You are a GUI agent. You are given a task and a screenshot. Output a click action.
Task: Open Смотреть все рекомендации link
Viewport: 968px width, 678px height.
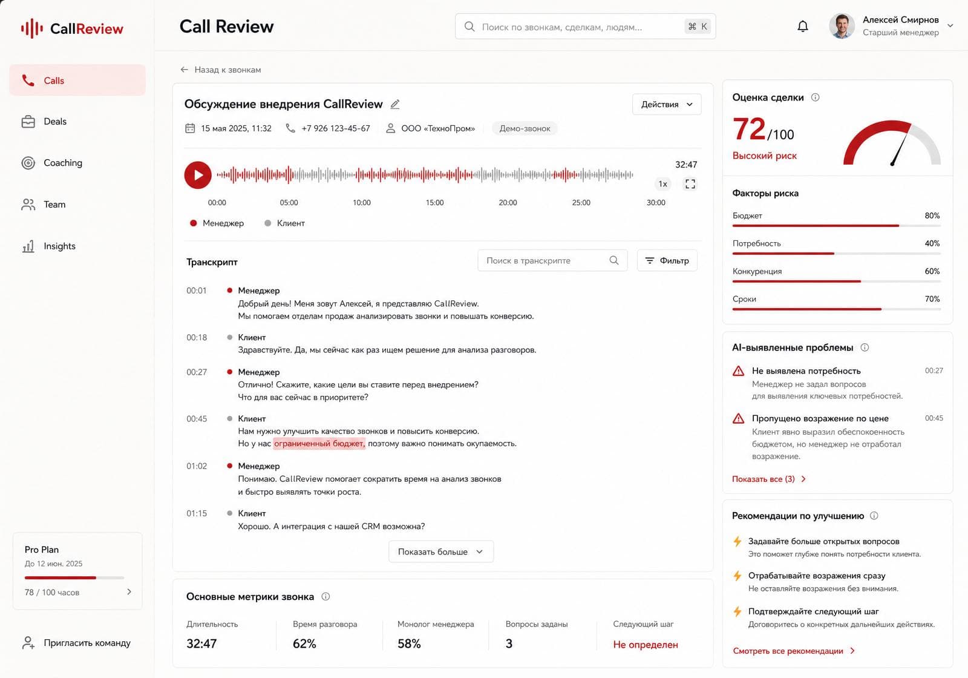click(x=794, y=651)
